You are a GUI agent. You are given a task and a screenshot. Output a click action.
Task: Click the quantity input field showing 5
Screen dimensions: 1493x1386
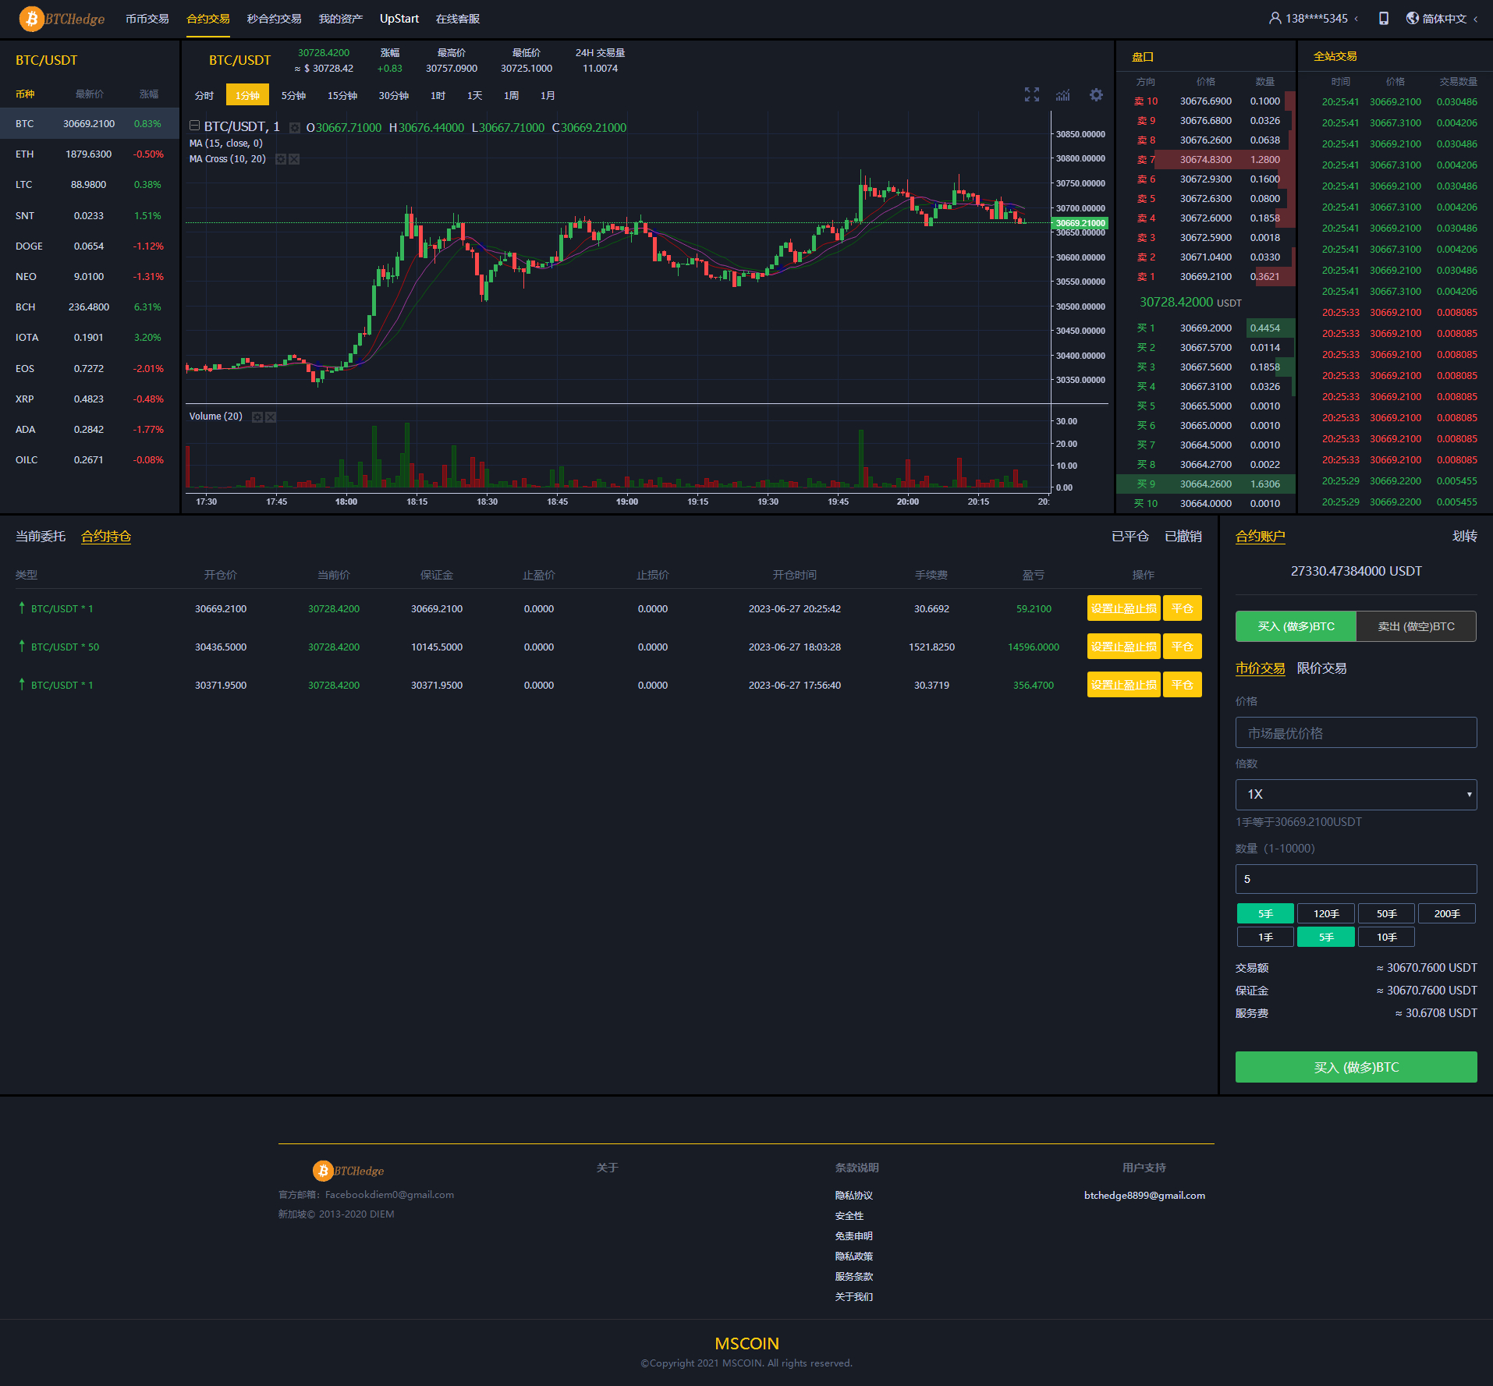click(1356, 879)
